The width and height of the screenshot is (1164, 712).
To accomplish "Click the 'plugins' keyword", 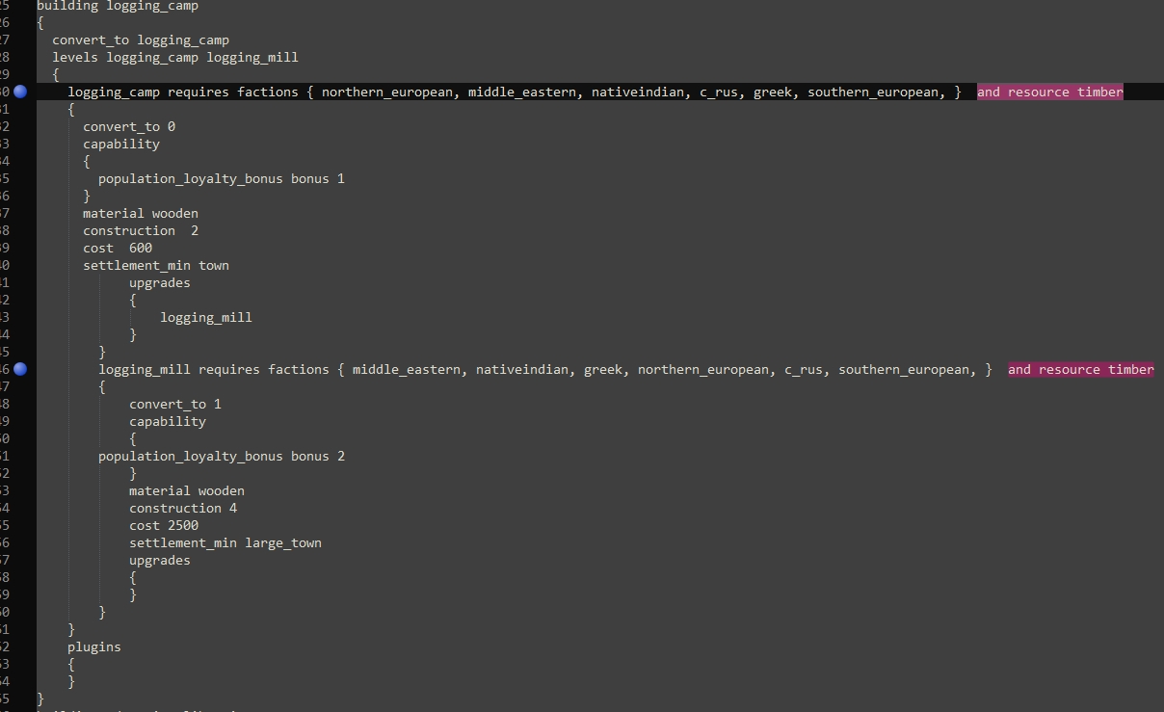I will [x=94, y=647].
